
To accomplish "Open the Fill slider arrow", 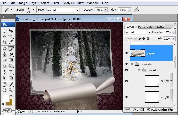I will pos(174,39).
